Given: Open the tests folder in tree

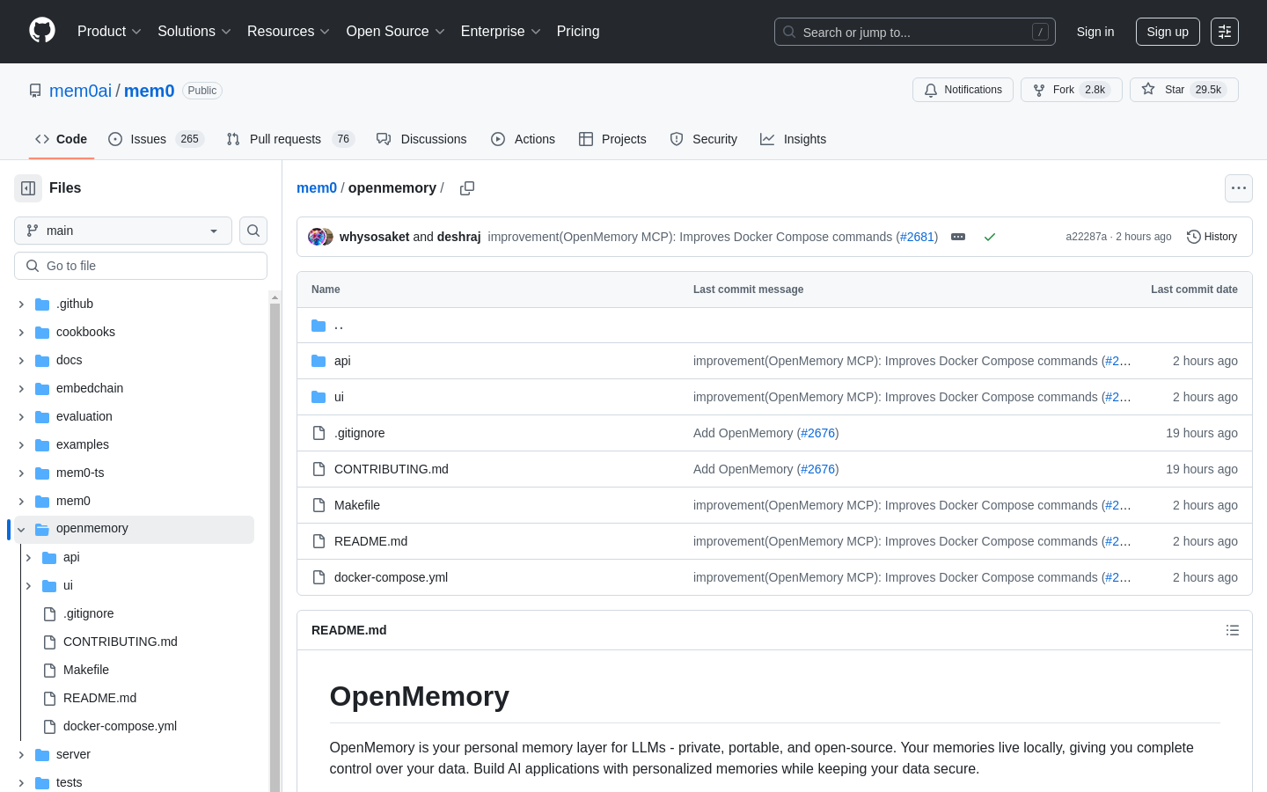Looking at the screenshot, I should point(70,783).
